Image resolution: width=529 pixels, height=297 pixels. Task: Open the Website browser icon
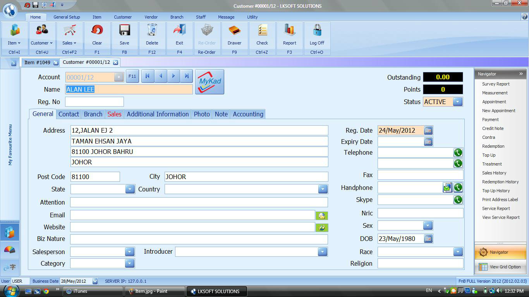[x=322, y=227]
